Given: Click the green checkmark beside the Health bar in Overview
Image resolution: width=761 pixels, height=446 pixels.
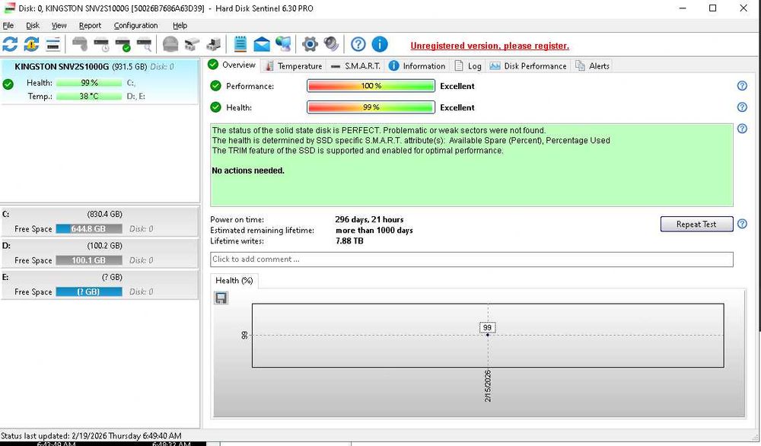Looking at the screenshot, I should point(215,107).
